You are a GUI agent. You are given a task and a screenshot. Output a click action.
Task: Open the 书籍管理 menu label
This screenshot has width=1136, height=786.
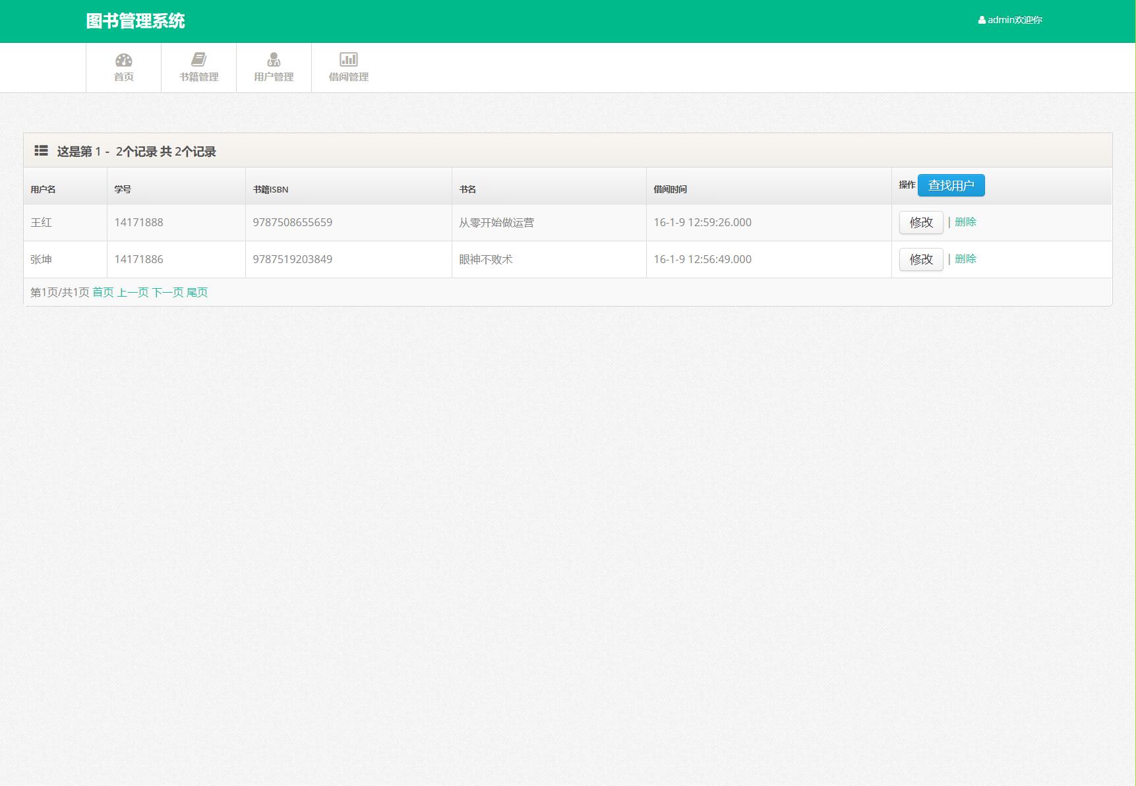[x=198, y=77]
